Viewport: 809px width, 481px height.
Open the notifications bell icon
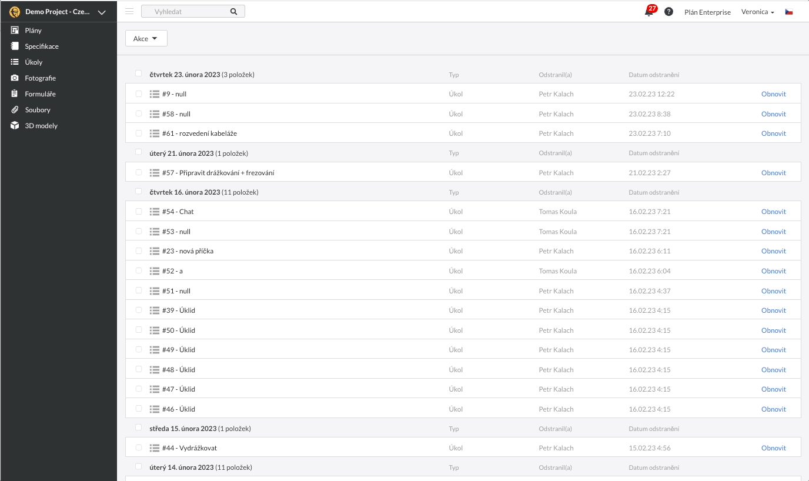648,12
